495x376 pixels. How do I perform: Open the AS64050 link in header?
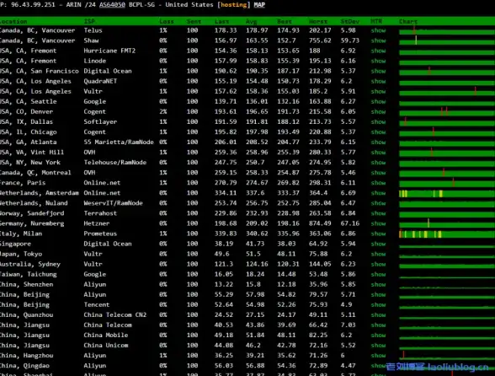(112, 5)
